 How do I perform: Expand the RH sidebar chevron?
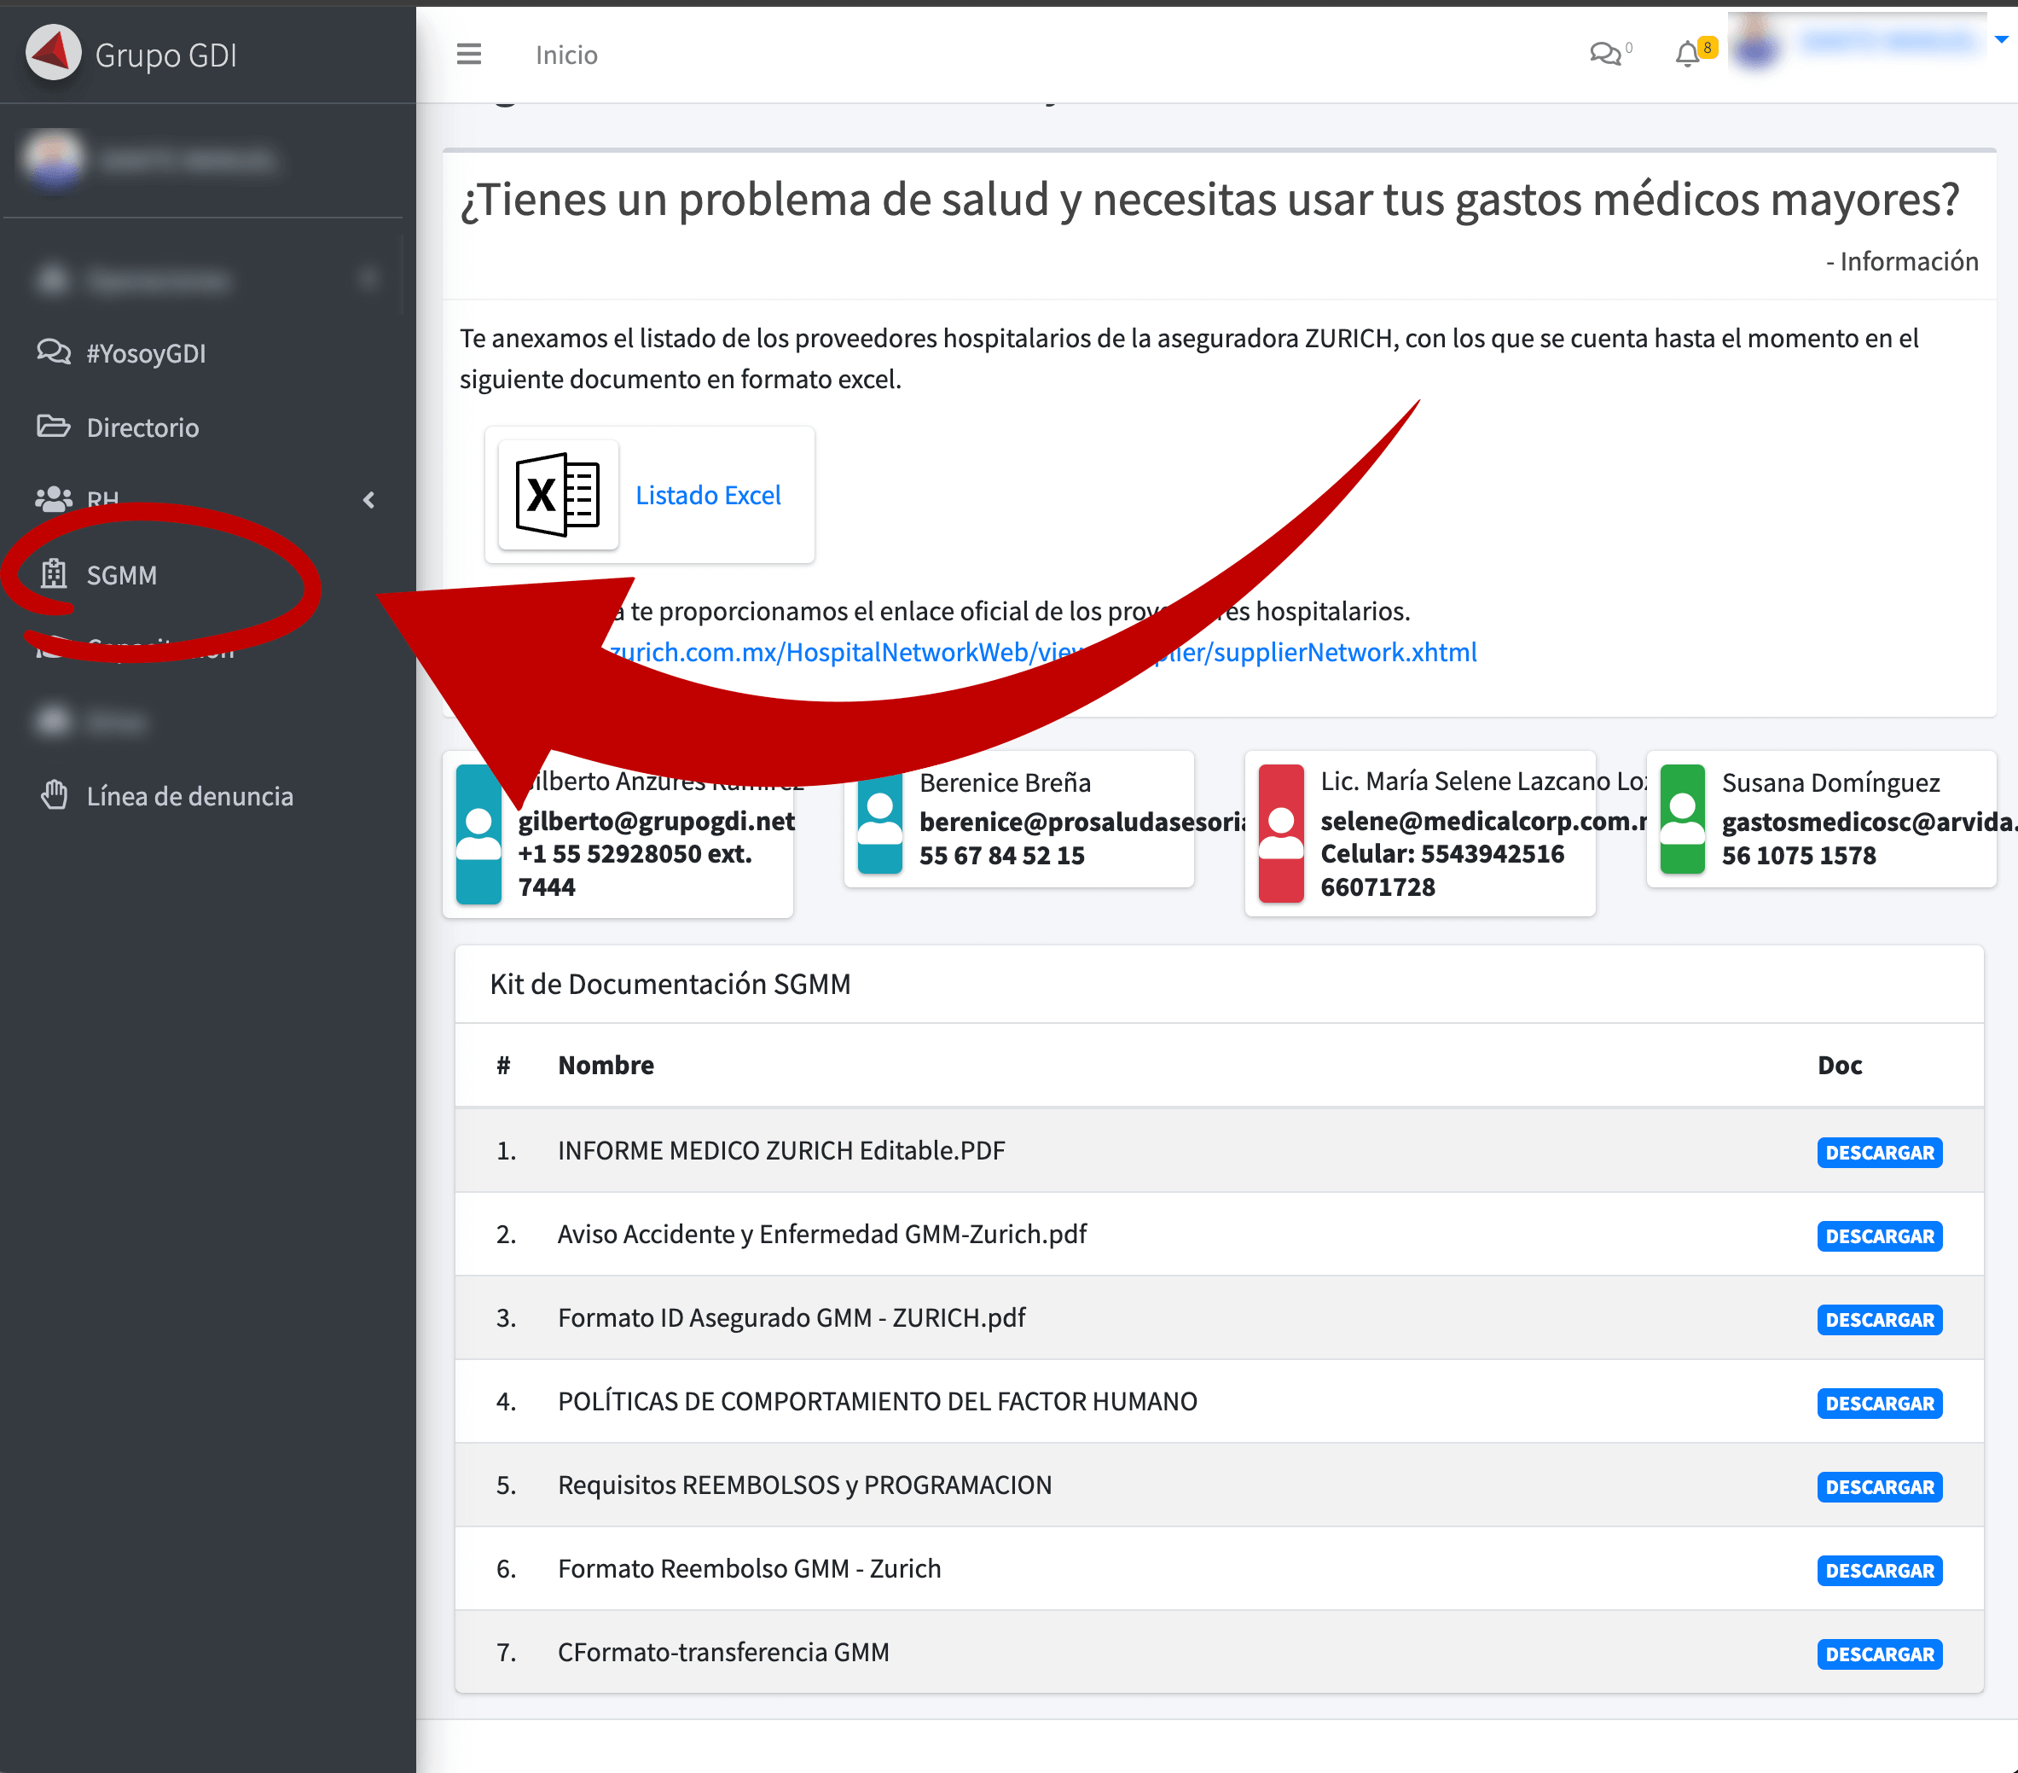pyautogui.click(x=369, y=500)
